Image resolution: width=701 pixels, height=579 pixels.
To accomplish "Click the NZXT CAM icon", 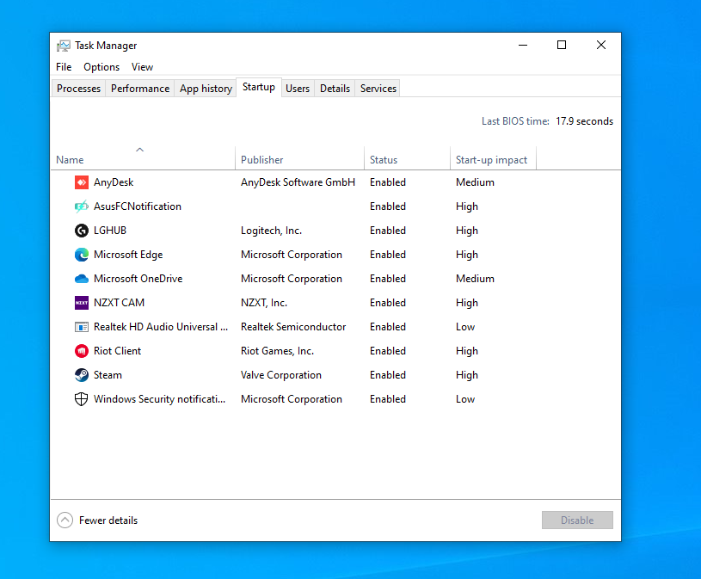I will click(x=82, y=303).
